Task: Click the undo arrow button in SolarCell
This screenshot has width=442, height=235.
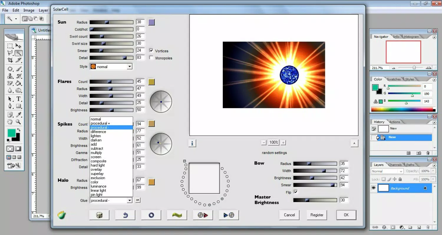Action: click(125, 215)
